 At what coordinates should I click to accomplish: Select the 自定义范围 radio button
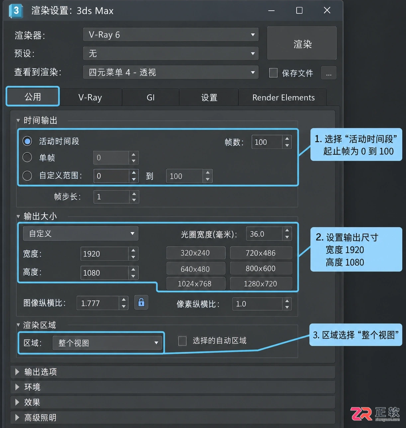pos(27,175)
